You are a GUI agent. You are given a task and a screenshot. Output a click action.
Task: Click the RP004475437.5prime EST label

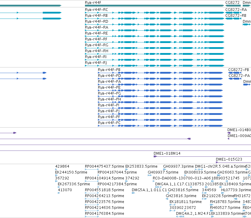tap(104, 166)
